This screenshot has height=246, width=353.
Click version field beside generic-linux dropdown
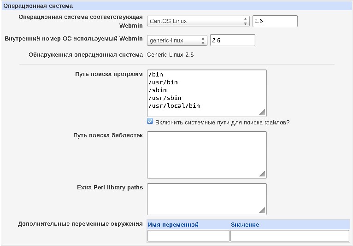232,41
